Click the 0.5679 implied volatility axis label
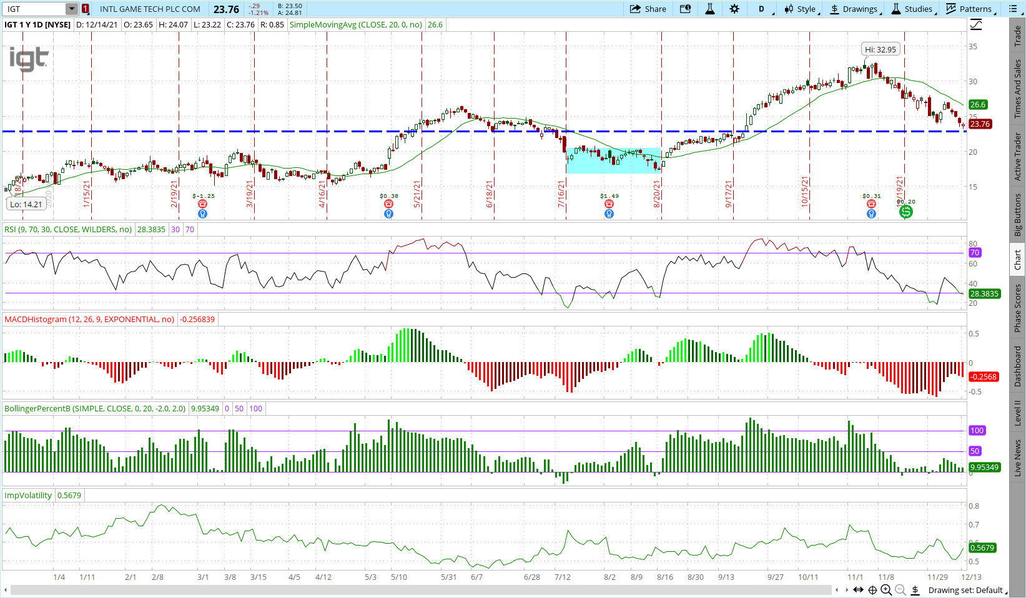Viewport: 1026px width, 598px height. click(982, 547)
